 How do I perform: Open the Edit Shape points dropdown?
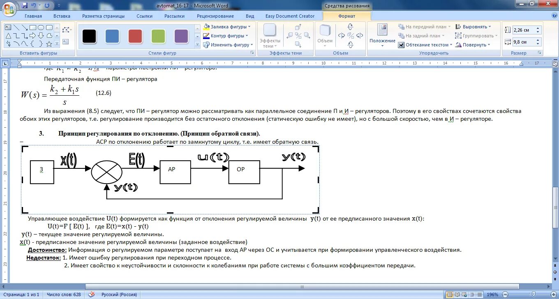67,30
